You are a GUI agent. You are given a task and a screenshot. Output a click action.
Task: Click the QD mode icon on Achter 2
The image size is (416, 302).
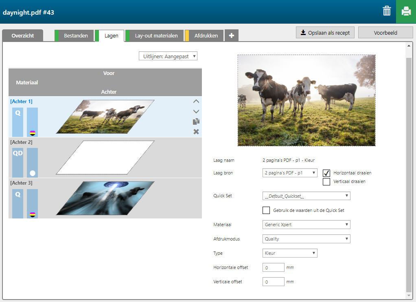(18, 153)
